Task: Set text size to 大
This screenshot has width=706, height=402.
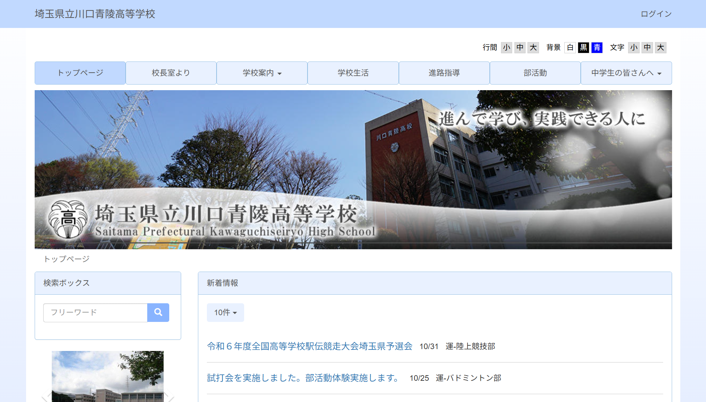Action: (661, 47)
